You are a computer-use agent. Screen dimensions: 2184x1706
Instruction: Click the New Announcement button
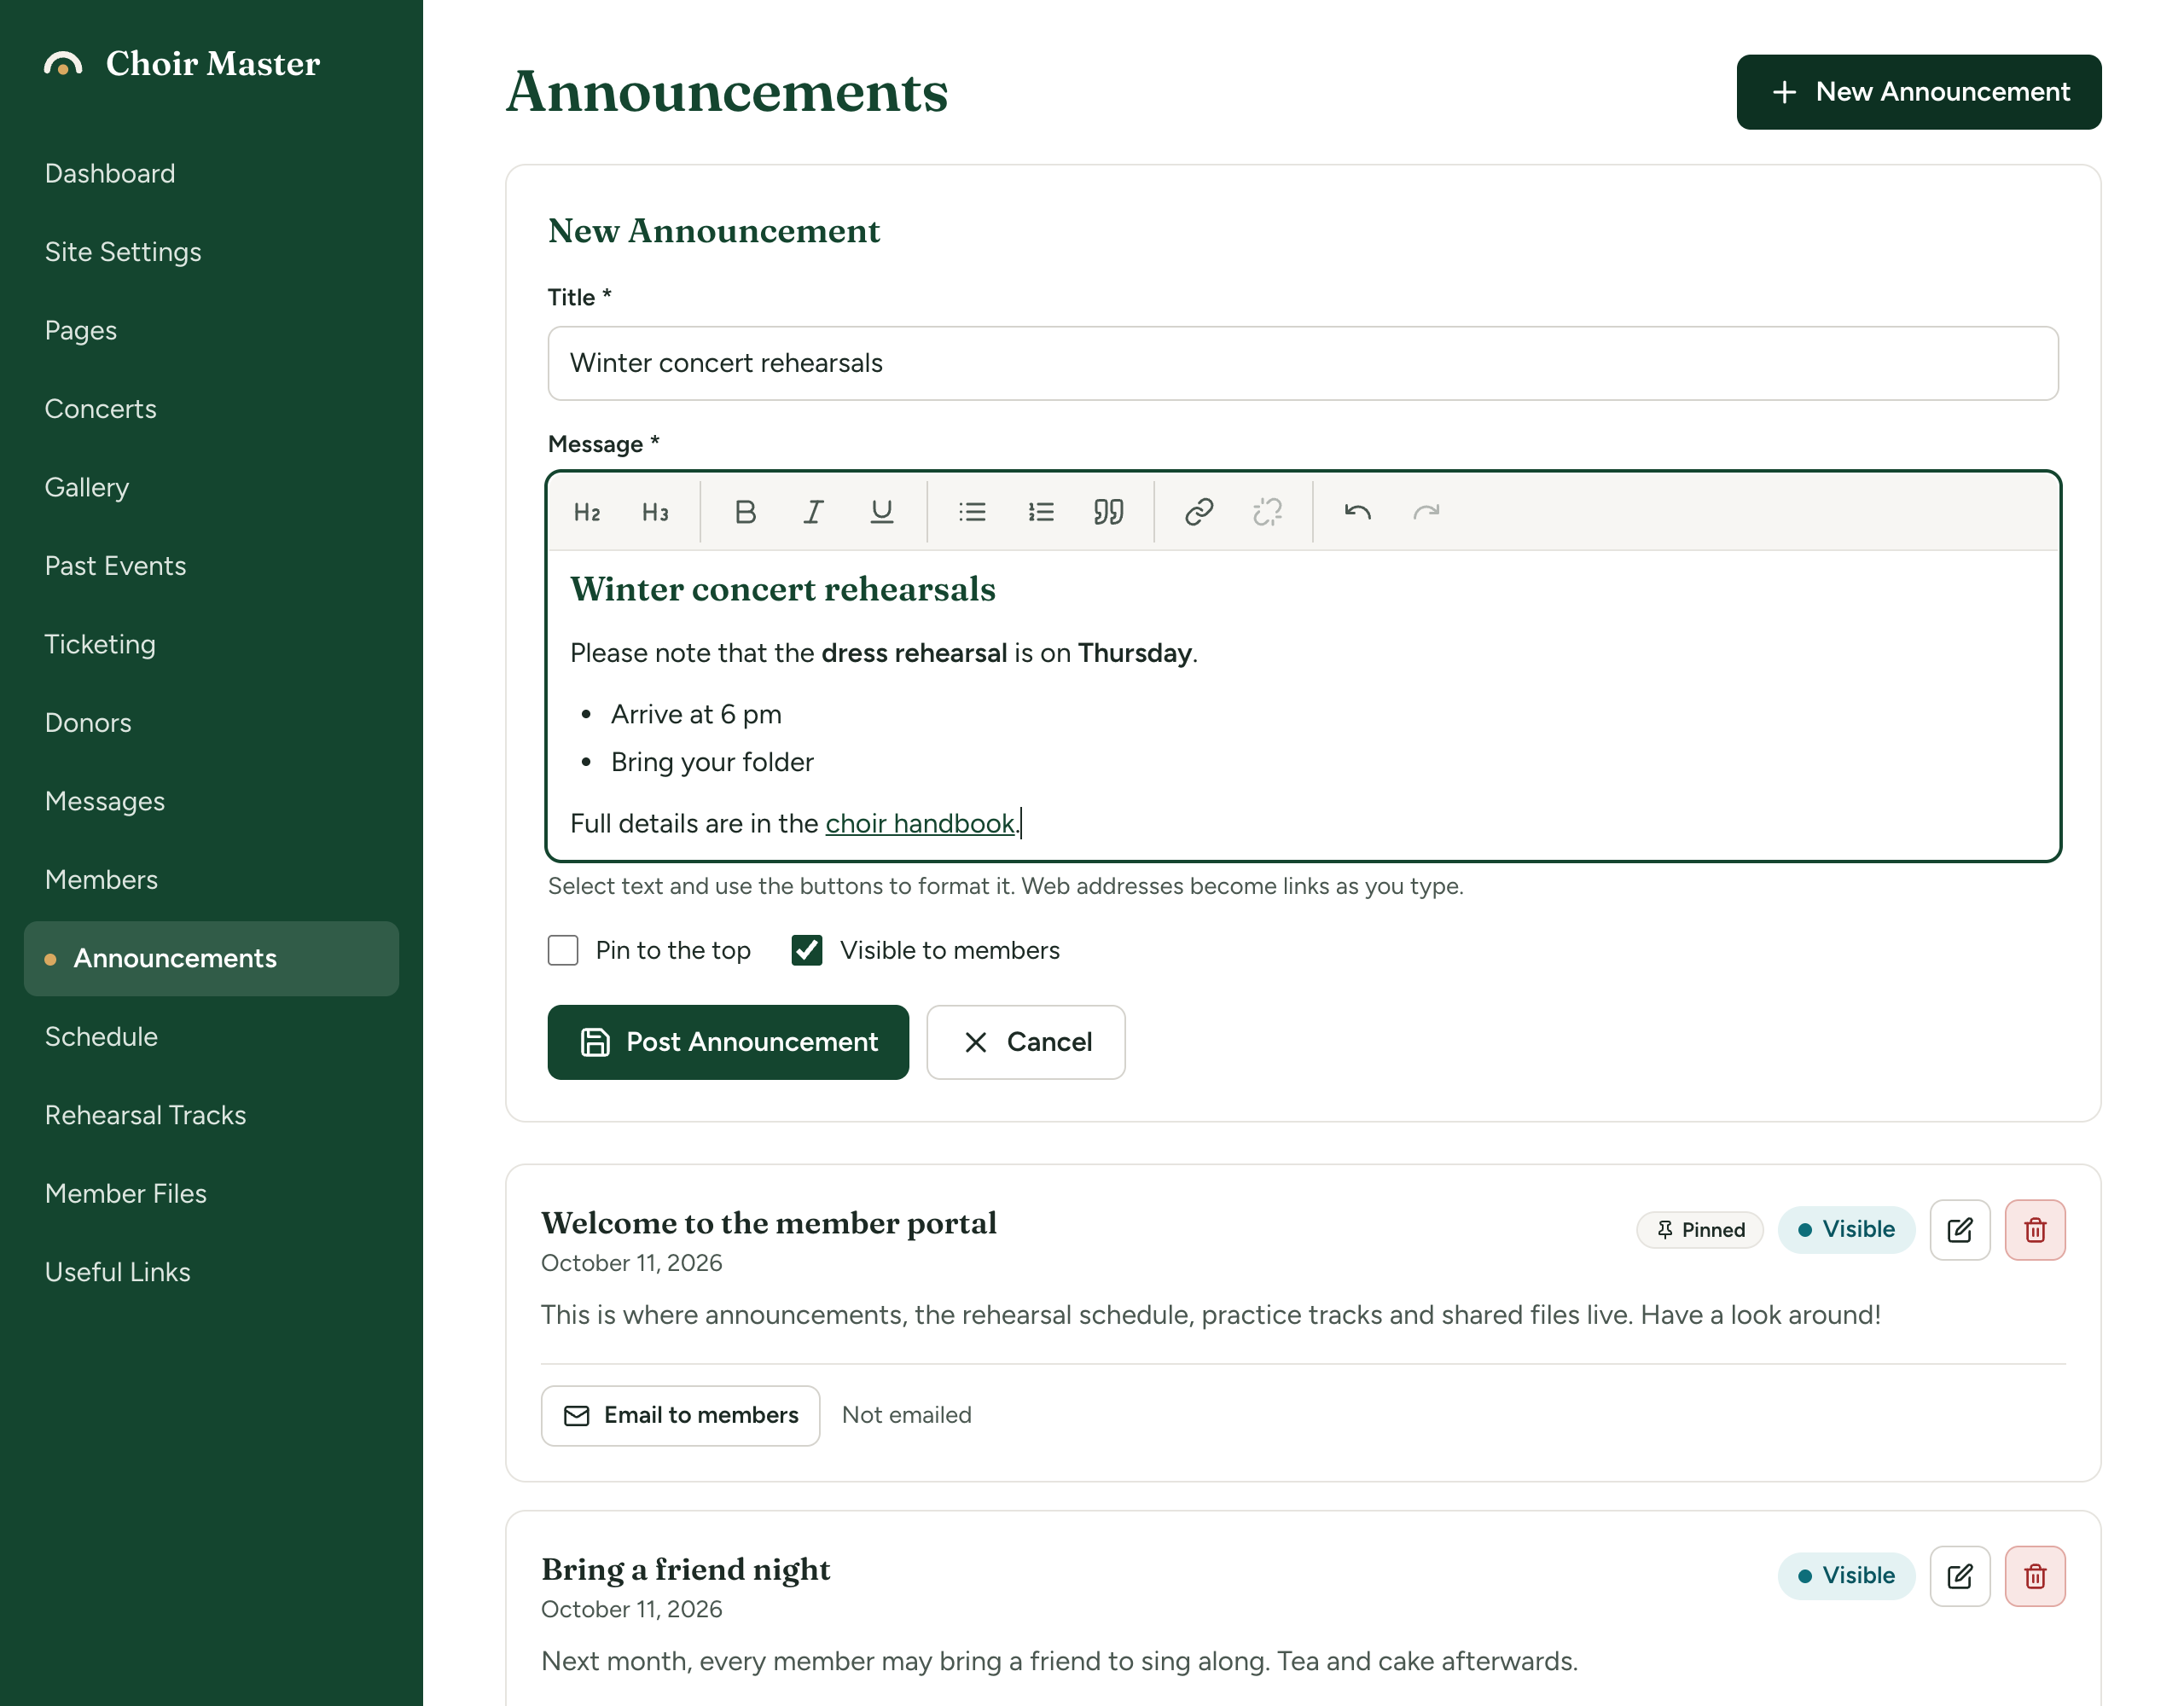coord(1918,92)
